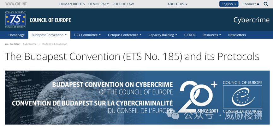Open the English language dropdown

229,4
